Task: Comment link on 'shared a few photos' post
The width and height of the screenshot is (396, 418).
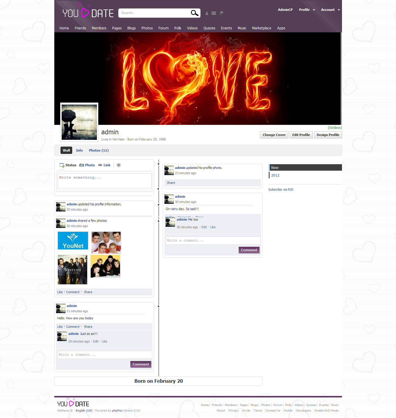Action: (x=73, y=292)
